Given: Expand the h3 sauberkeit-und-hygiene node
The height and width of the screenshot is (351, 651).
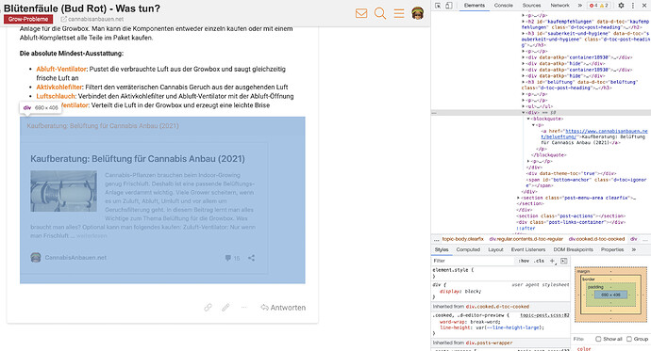Looking at the screenshot, I should (x=523, y=34).
